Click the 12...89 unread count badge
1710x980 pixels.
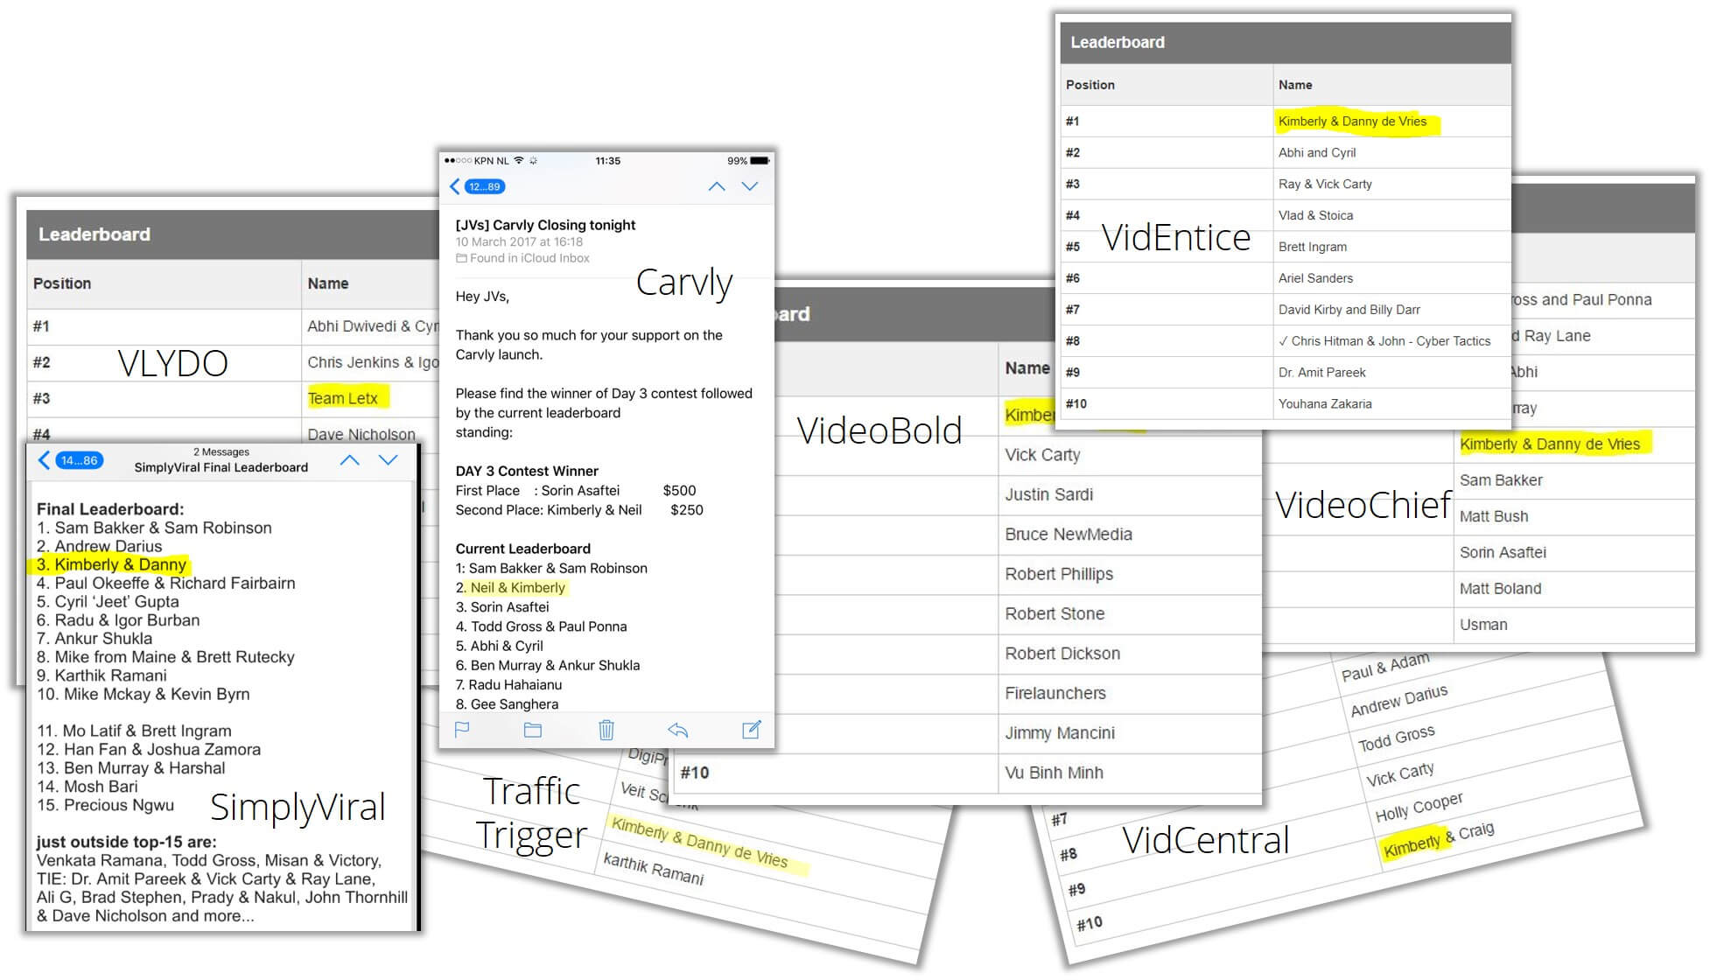click(485, 186)
